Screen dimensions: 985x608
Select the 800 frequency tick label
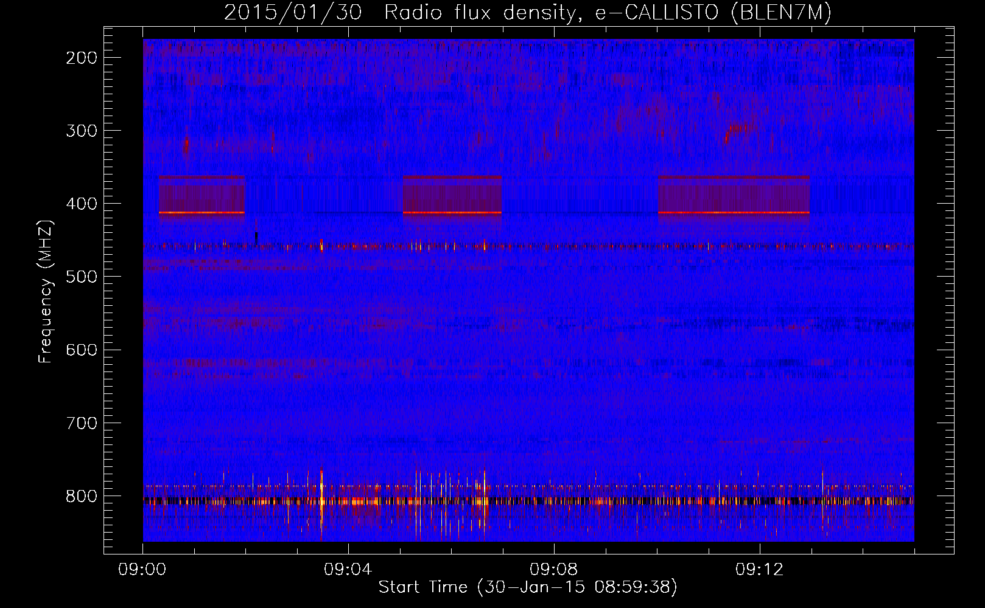click(81, 496)
